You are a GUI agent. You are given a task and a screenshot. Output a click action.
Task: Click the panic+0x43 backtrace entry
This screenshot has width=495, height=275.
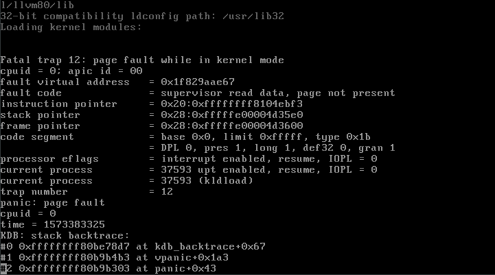108,269
